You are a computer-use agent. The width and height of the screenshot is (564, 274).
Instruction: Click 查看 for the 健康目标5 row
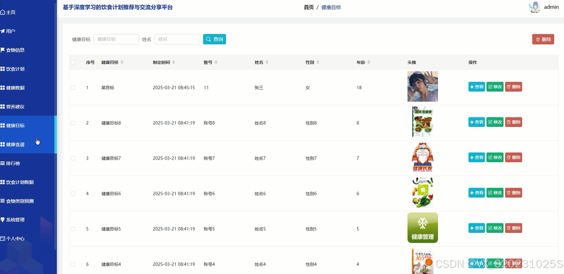coord(477,228)
